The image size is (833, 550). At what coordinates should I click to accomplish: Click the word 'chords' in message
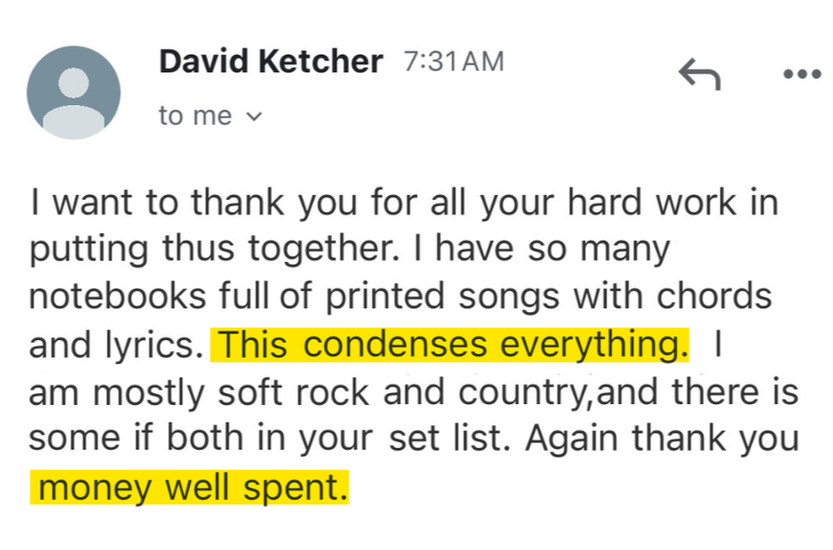click(714, 296)
